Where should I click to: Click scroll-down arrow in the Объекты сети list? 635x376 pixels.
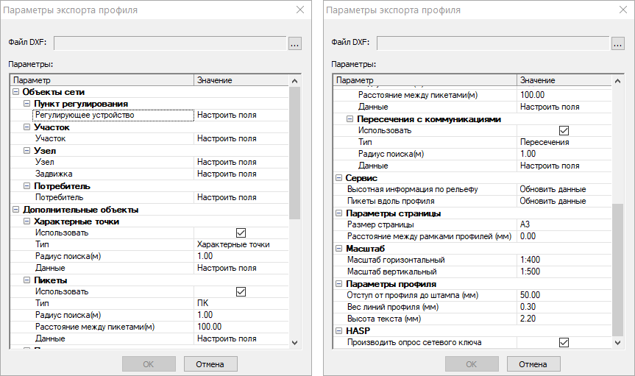click(x=295, y=342)
